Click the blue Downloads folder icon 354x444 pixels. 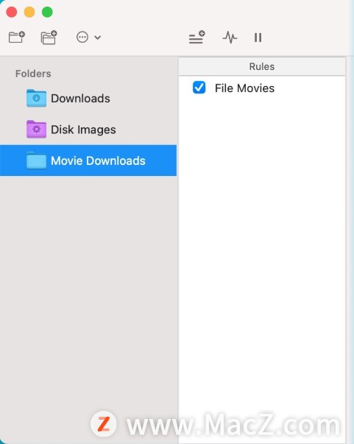pyautogui.click(x=36, y=98)
